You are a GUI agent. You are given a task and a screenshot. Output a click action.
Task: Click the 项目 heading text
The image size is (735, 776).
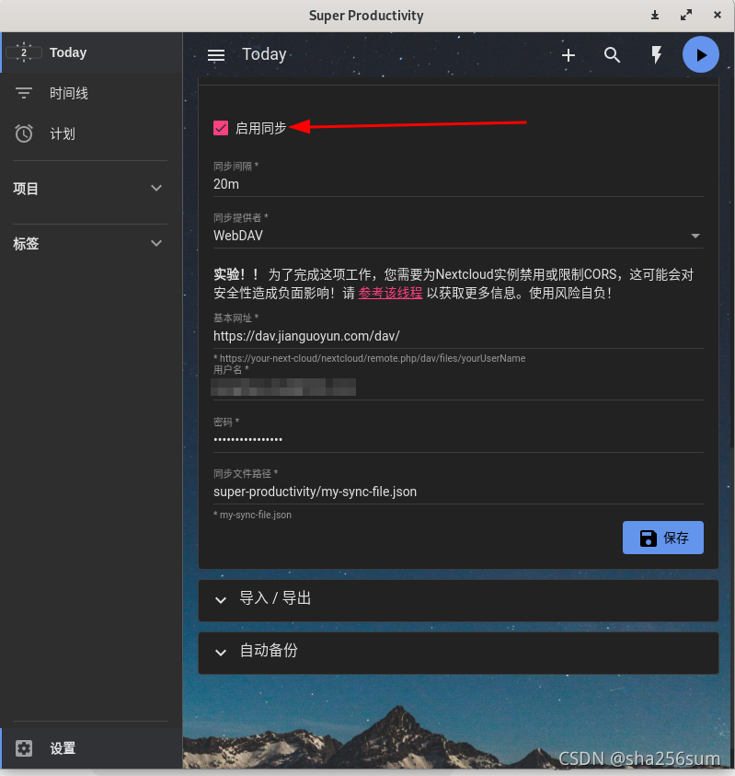[x=26, y=189]
